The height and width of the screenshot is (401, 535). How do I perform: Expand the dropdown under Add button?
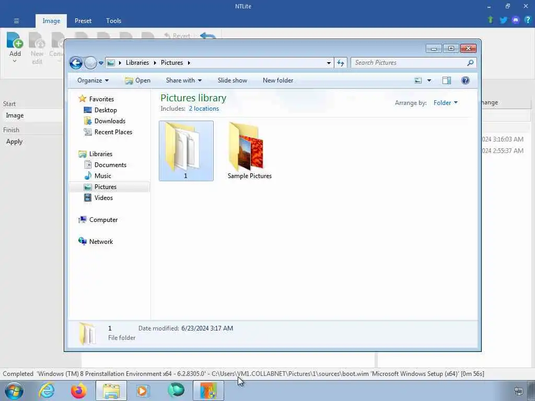15,61
